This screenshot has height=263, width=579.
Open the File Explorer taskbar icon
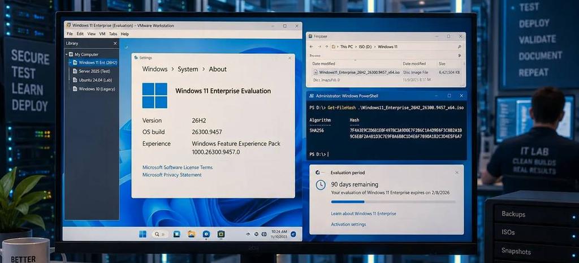pos(191,234)
